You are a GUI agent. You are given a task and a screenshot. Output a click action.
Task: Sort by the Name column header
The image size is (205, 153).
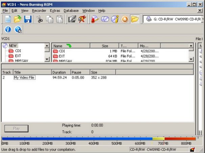coord(71,46)
